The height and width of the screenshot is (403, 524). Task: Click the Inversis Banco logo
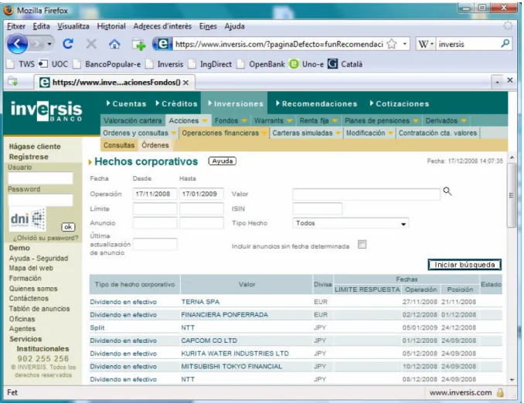tap(46, 111)
